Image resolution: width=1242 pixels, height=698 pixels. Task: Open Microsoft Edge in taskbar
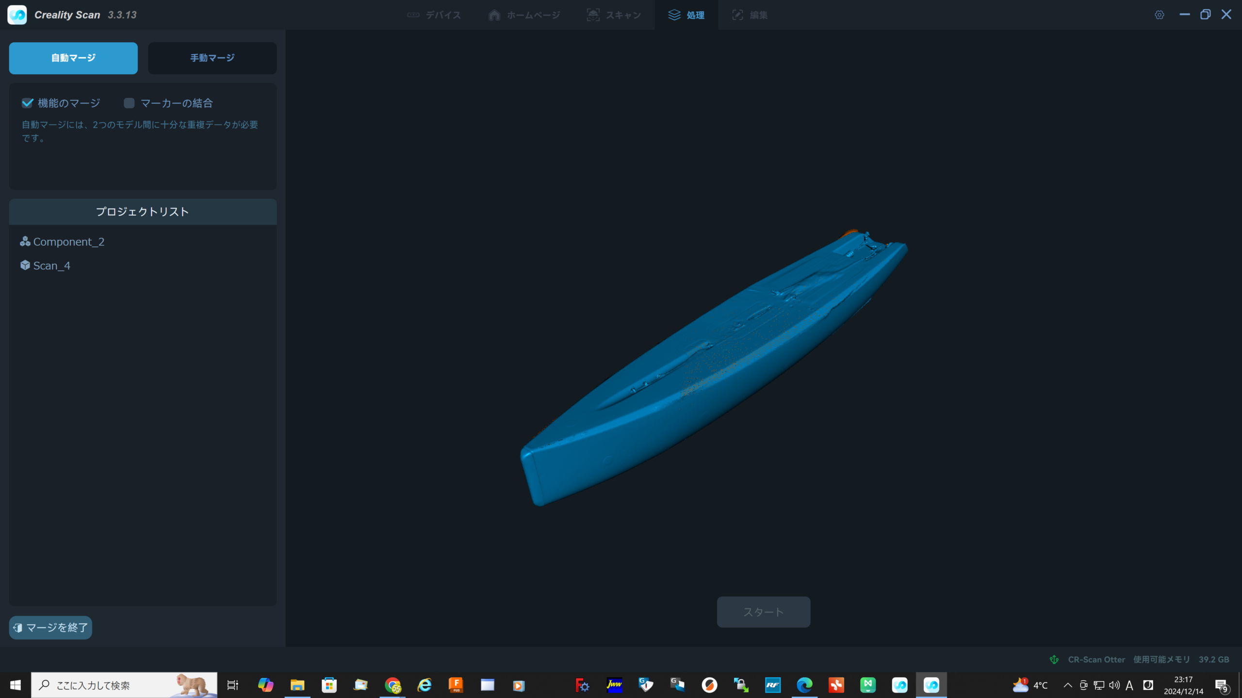click(x=804, y=685)
